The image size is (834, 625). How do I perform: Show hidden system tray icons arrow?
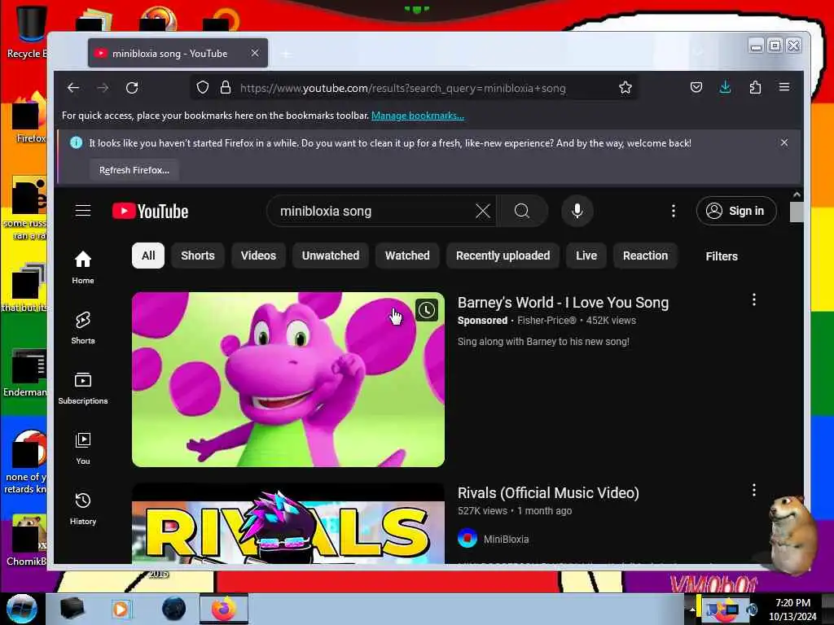[692, 609]
